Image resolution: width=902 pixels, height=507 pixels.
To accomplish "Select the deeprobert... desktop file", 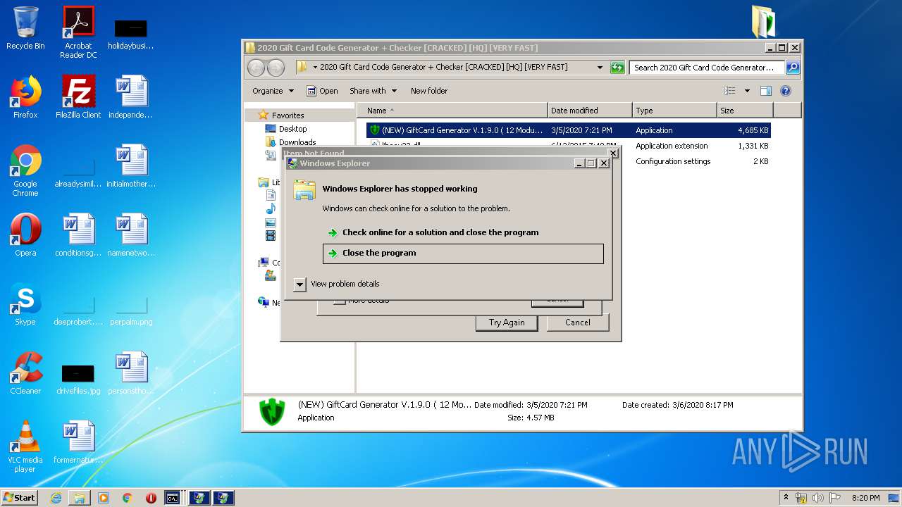I will tap(78, 310).
